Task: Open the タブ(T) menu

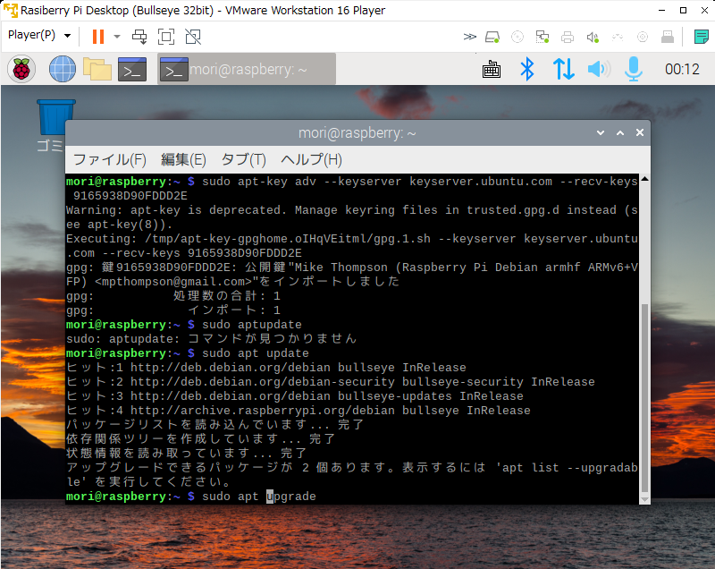Action: 243,160
